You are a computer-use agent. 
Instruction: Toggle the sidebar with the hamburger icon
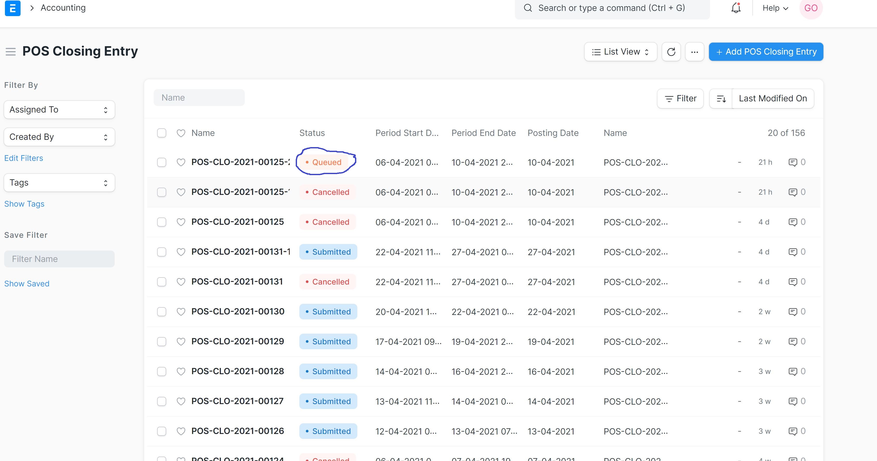tap(11, 51)
